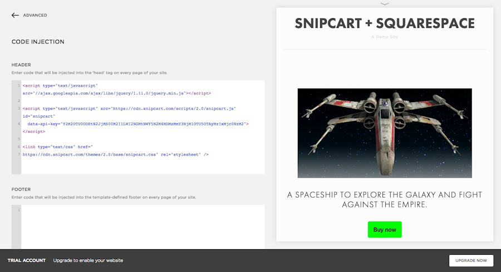Screen dimensions: 501x272
Task: Click 'Upgrade to enable your website' text
Action: (x=88, y=260)
